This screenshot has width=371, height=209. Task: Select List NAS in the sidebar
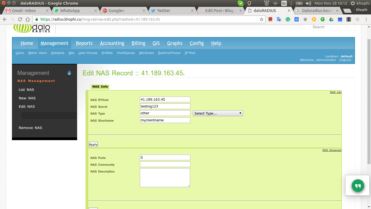tap(26, 90)
